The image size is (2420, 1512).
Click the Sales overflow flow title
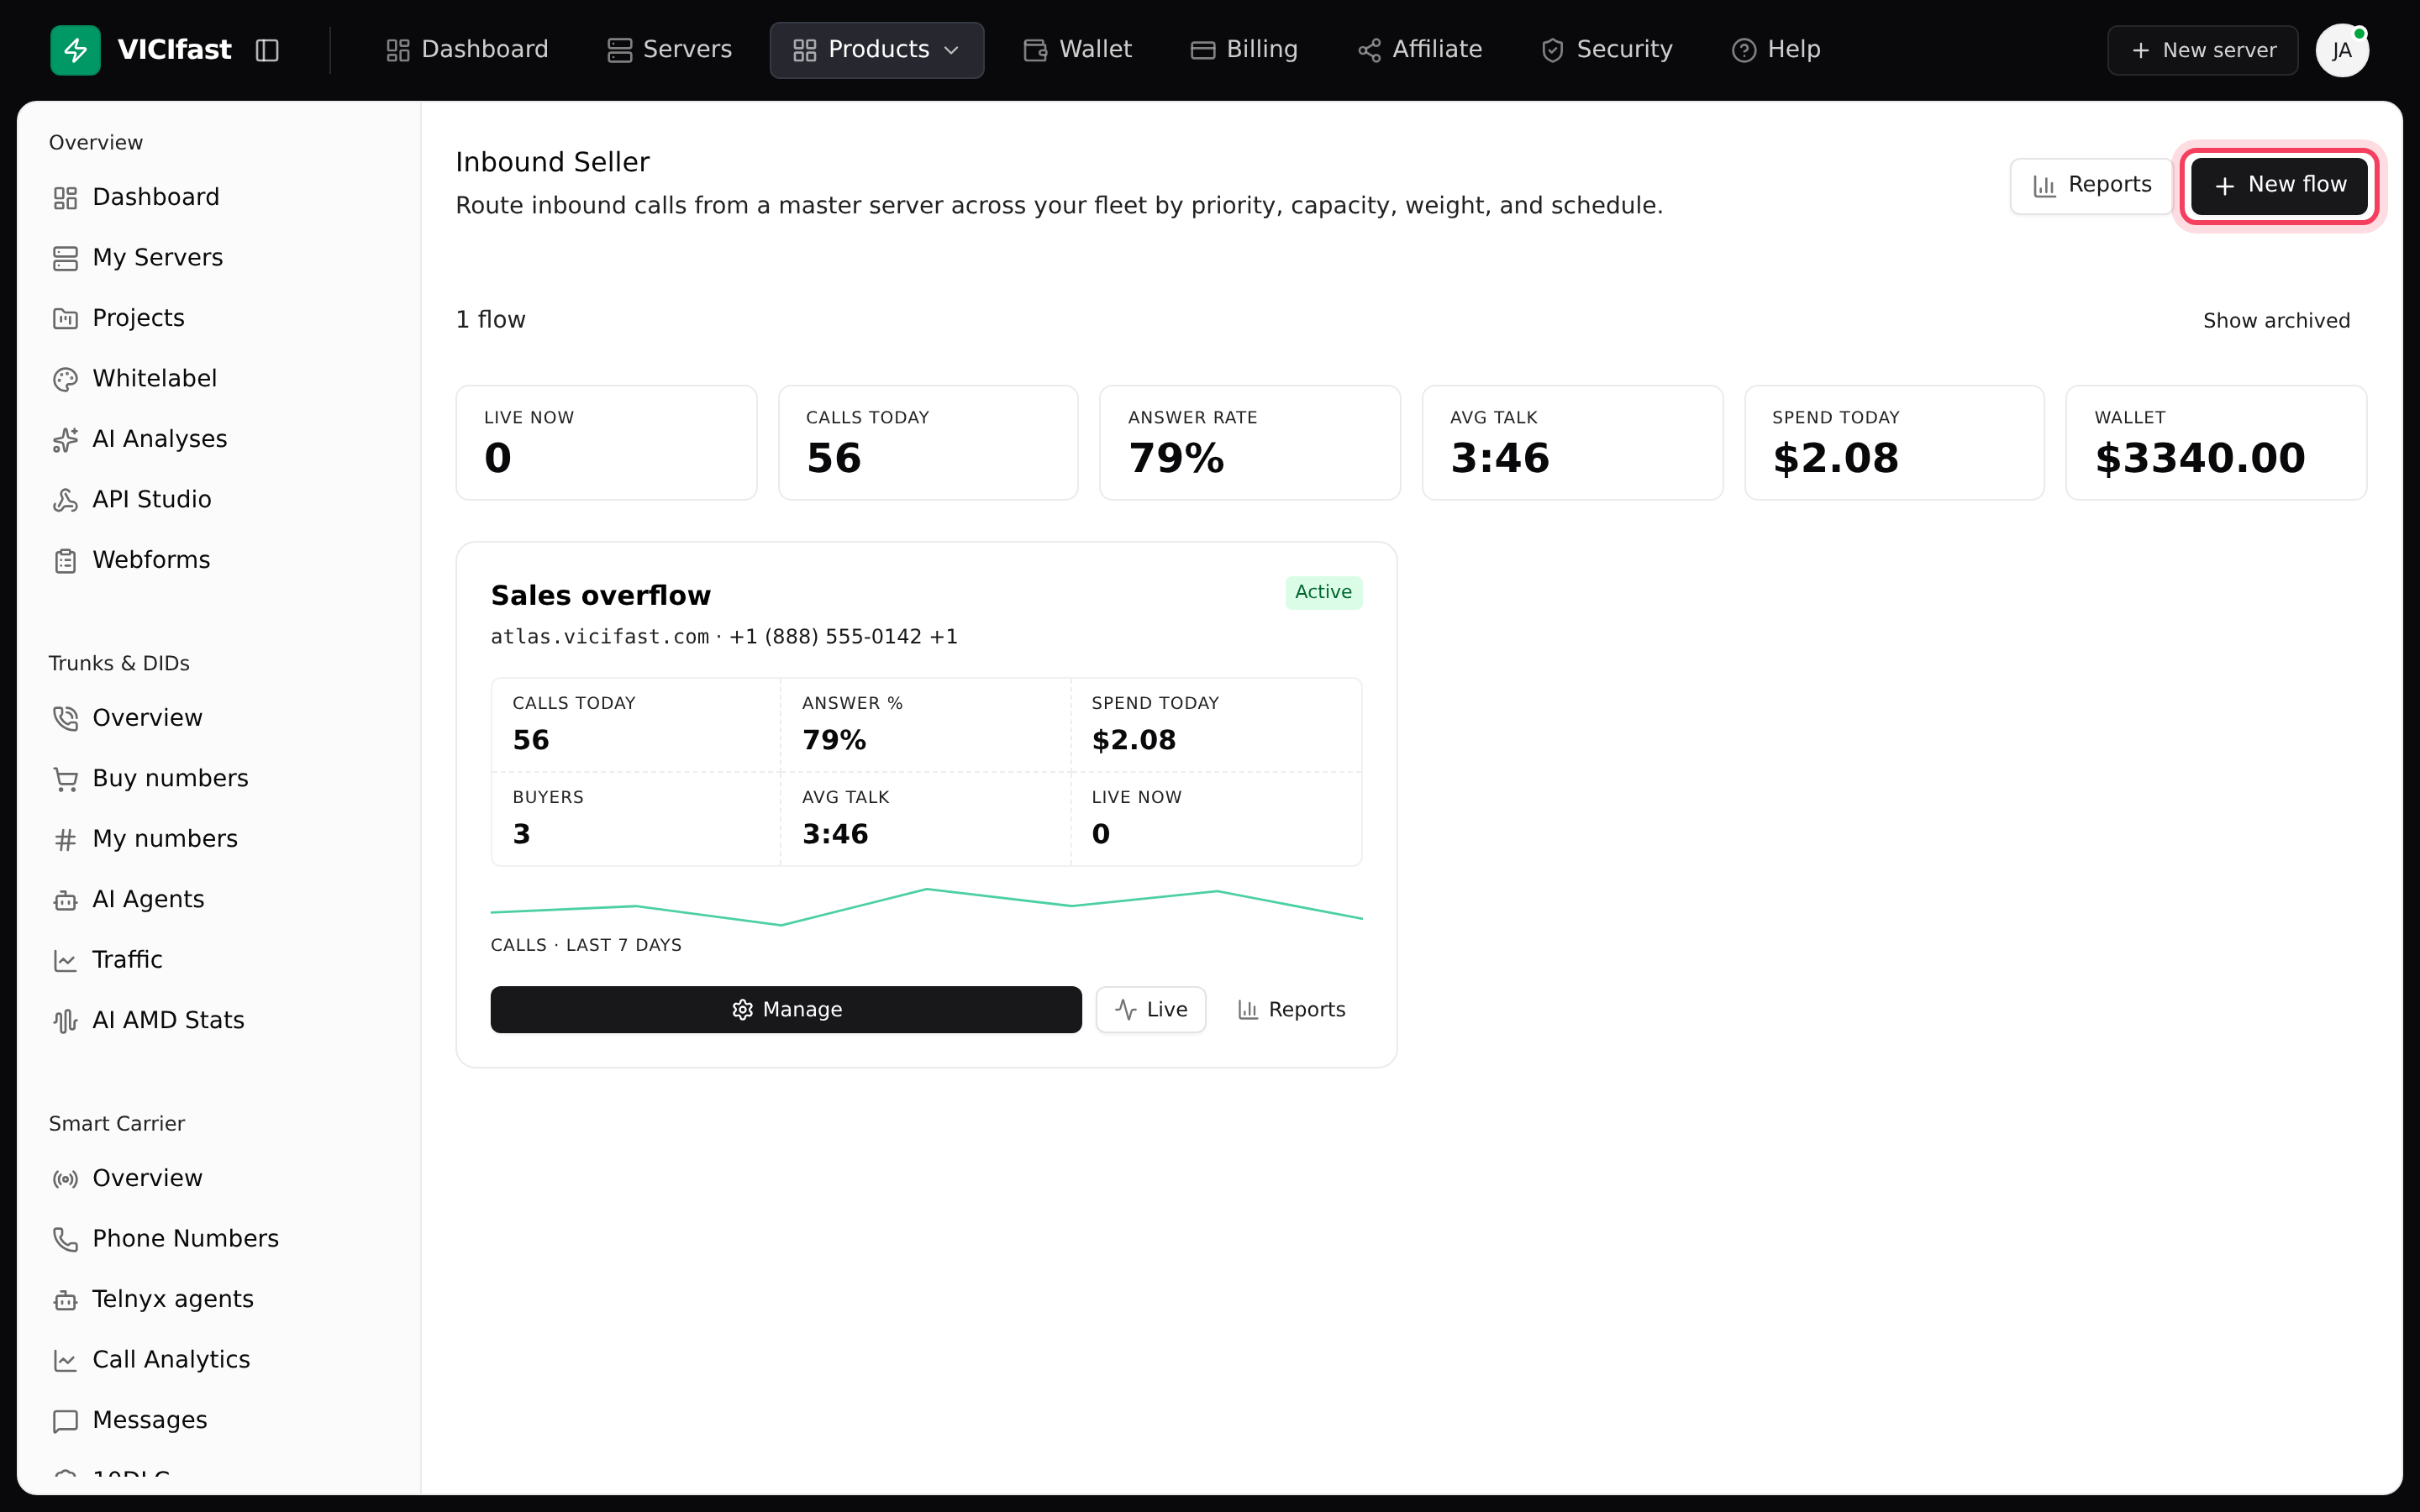(601, 596)
